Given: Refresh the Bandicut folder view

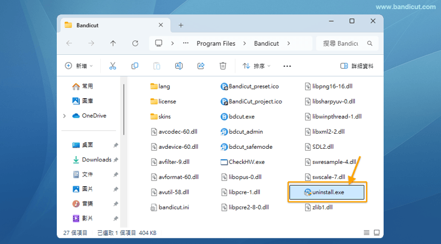Looking at the screenshot, I should [135, 43].
